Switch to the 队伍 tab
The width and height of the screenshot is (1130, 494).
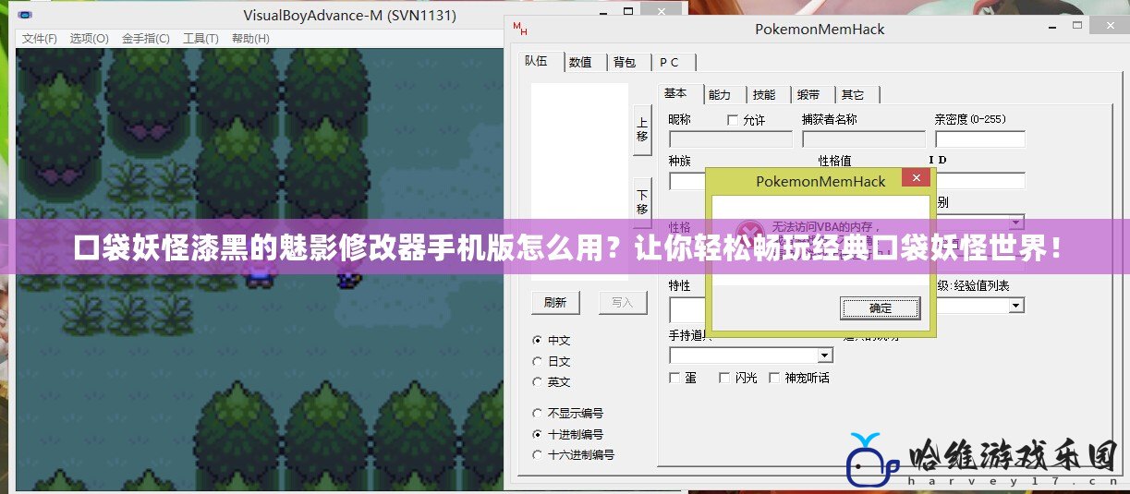[x=538, y=61]
